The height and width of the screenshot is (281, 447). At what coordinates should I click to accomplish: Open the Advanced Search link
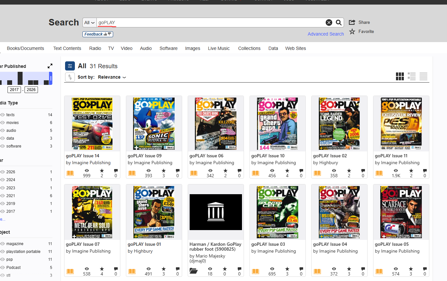[326, 34]
